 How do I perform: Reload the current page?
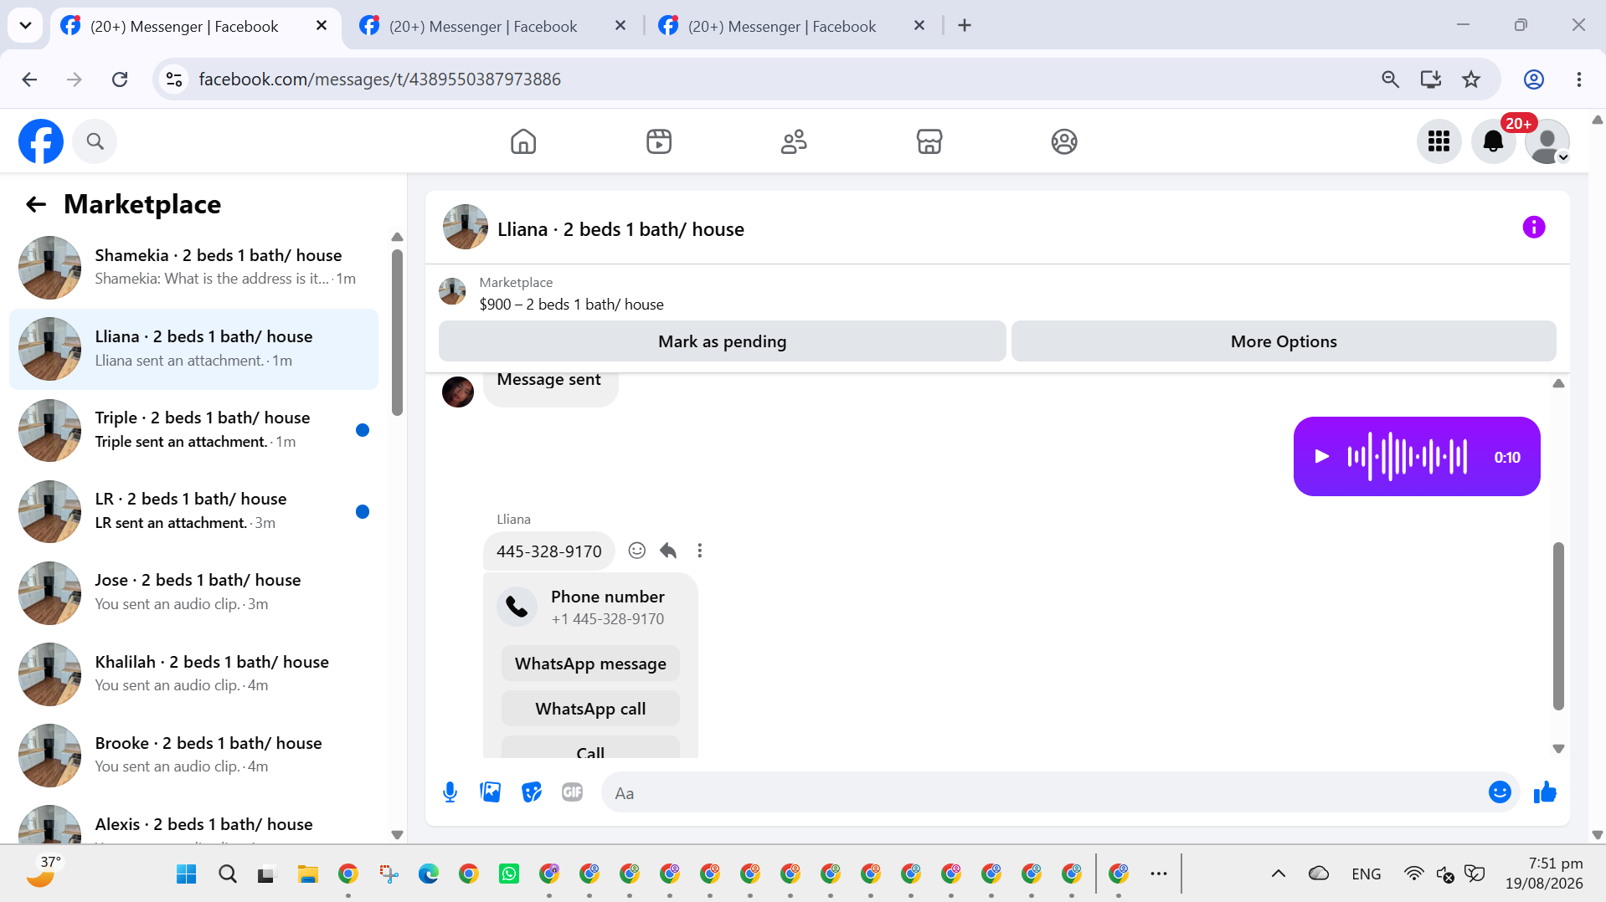[x=120, y=79]
